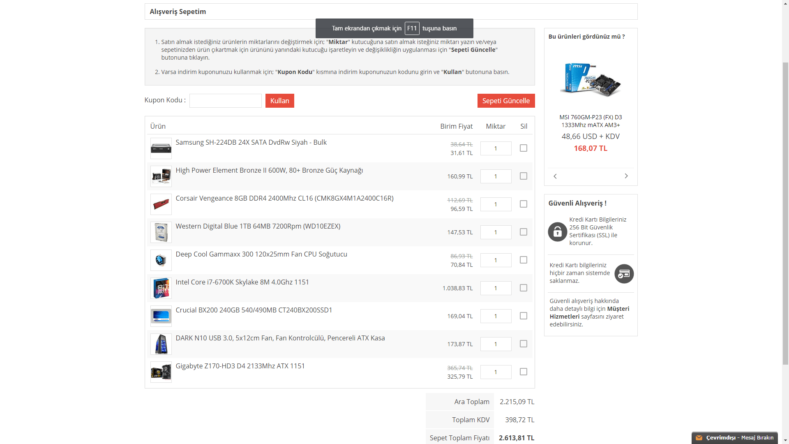Click the quantity field for High Power Element PSU
The height and width of the screenshot is (444, 789).
[496, 176]
